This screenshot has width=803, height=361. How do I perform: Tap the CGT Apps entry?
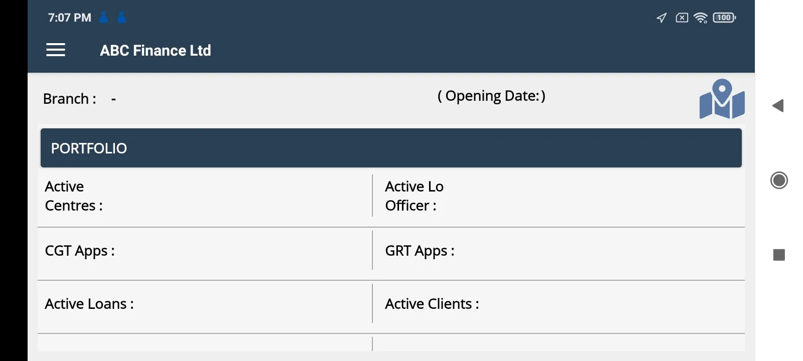205,251
